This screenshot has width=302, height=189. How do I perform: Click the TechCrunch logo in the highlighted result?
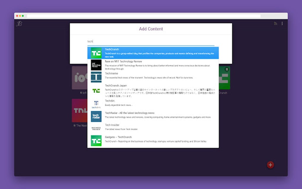coord(96,53)
